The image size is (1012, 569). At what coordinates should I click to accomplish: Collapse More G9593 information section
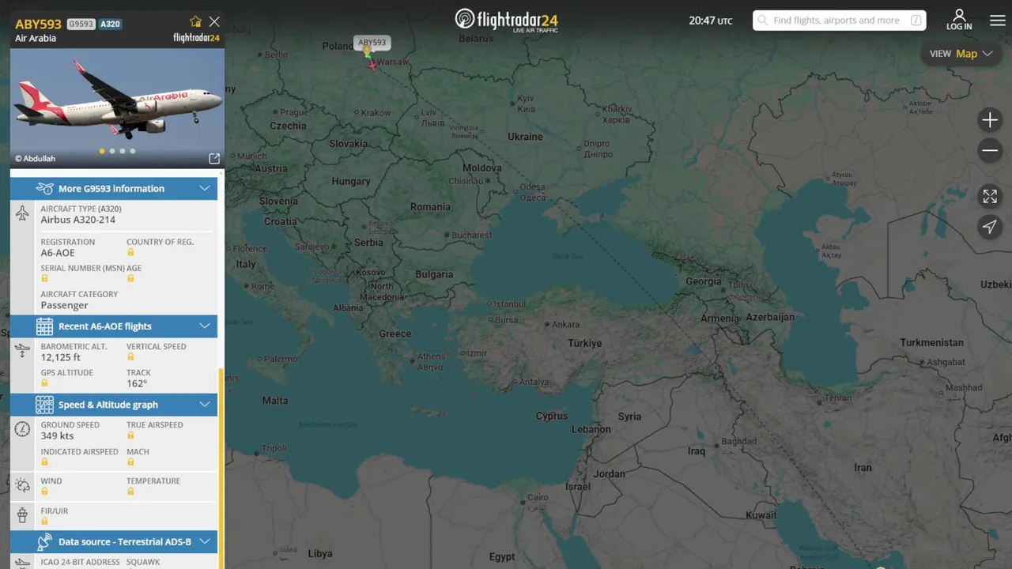(204, 188)
